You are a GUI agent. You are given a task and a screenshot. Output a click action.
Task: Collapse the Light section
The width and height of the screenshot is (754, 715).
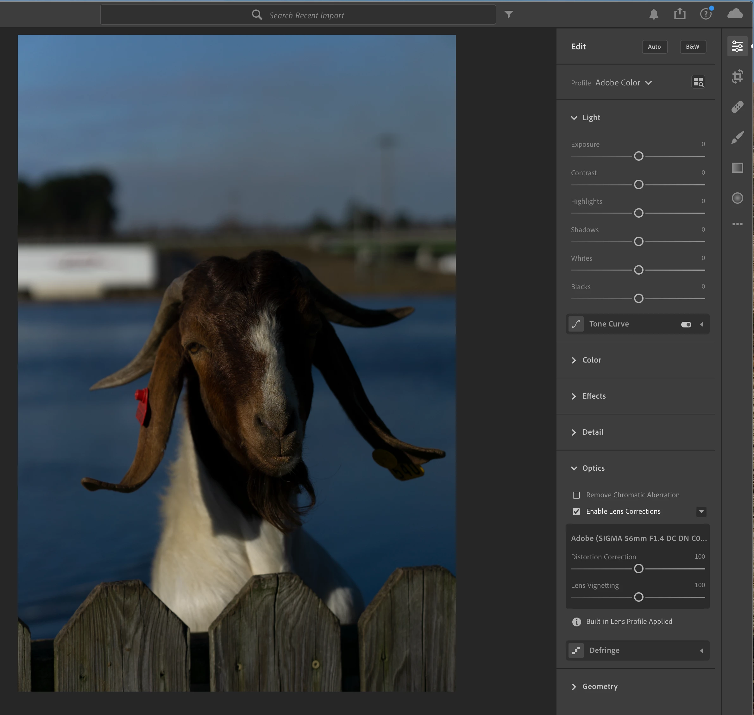pyautogui.click(x=591, y=118)
